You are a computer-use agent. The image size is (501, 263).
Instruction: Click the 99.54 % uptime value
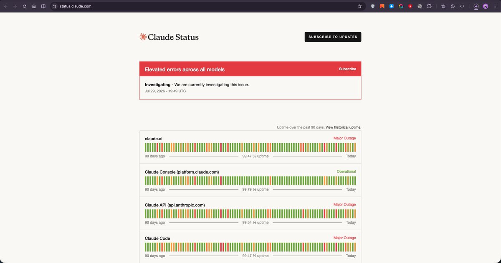point(256,223)
